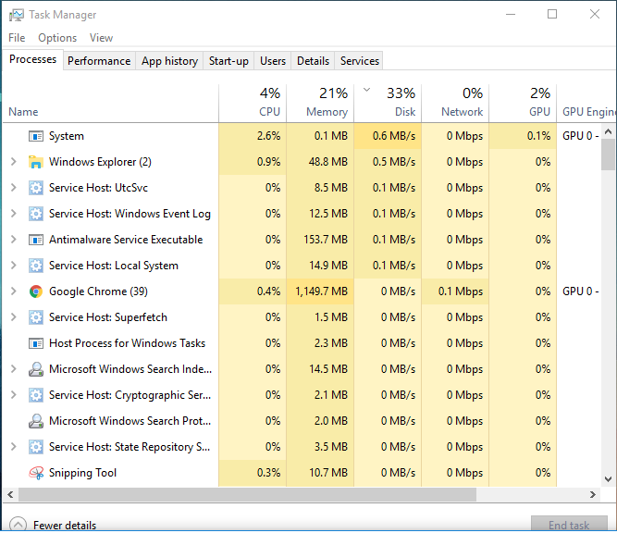Screen dimensions: 617x533
Task: Click the Snipping Tool scissors icon
Action: (x=36, y=473)
